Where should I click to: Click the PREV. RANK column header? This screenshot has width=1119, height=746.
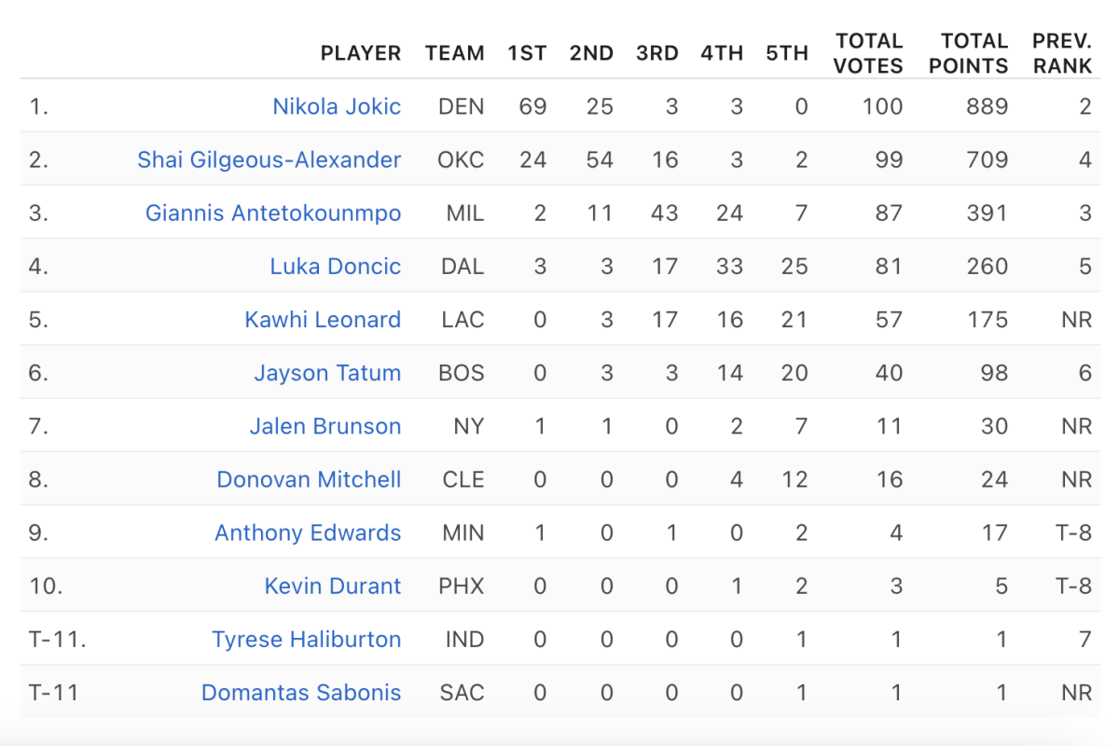tap(1062, 53)
